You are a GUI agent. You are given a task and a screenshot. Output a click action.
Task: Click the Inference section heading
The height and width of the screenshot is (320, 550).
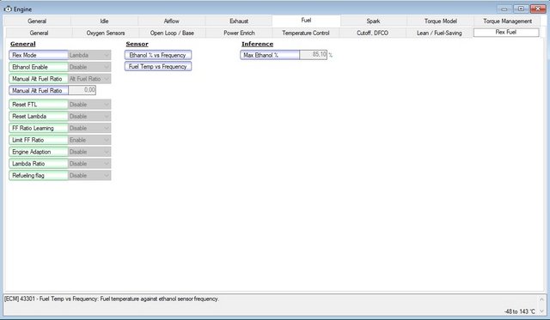click(x=258, y=44)
